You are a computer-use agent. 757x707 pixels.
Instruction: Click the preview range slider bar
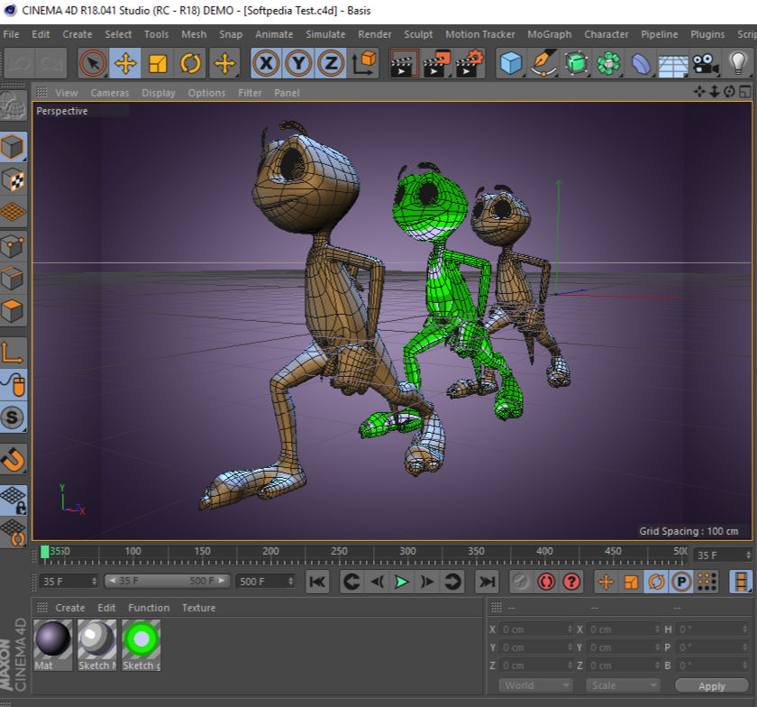tap(167, 581)
